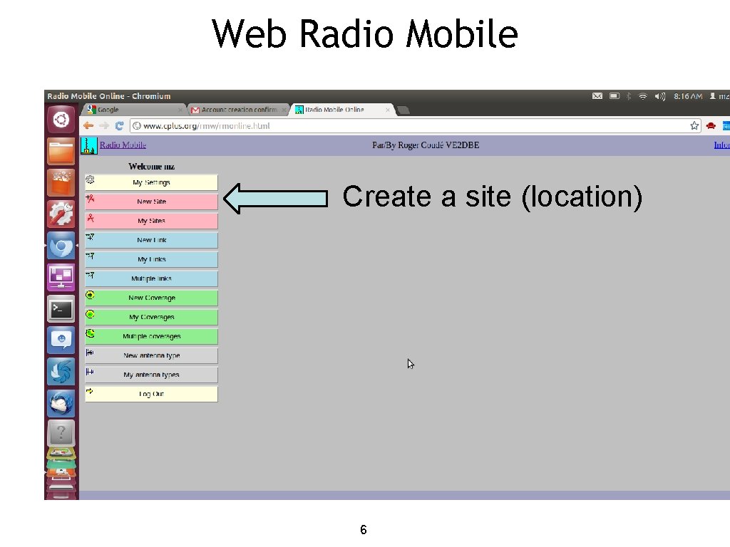This screenshot has width=730, height=547.
Task: Click the coverage icon beside Multiple coverages
Action: (x=91, y=333)
